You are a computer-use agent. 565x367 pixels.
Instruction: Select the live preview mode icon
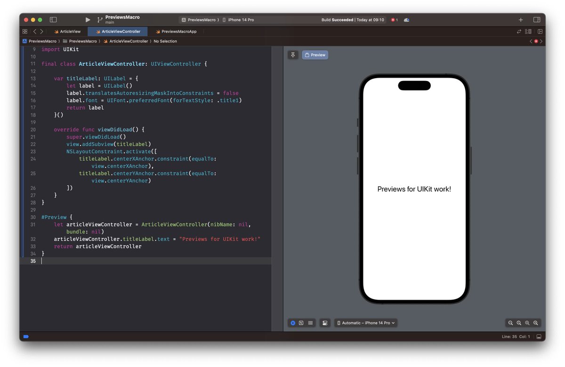tap(292, 323)
